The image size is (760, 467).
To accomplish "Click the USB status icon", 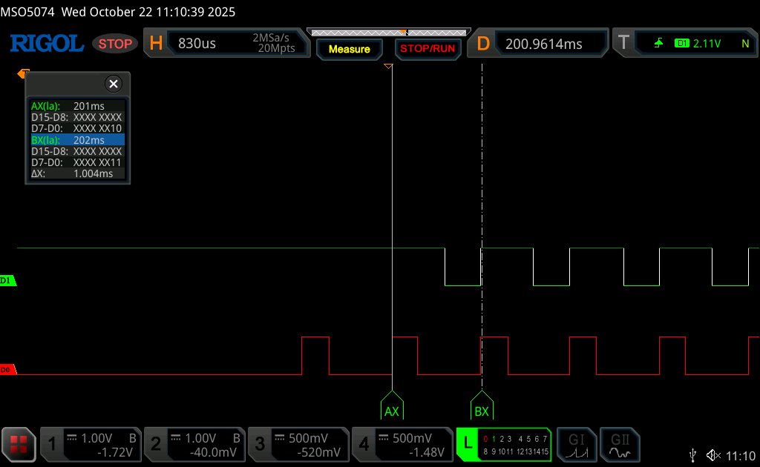I will click(x=693, y=455).
